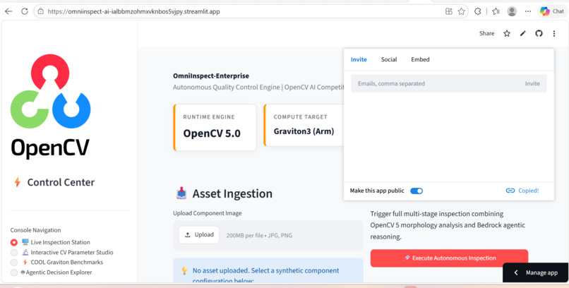Click the Upload Component Image label
This screenshot has width=569, height=288.
tap(208, 213)
